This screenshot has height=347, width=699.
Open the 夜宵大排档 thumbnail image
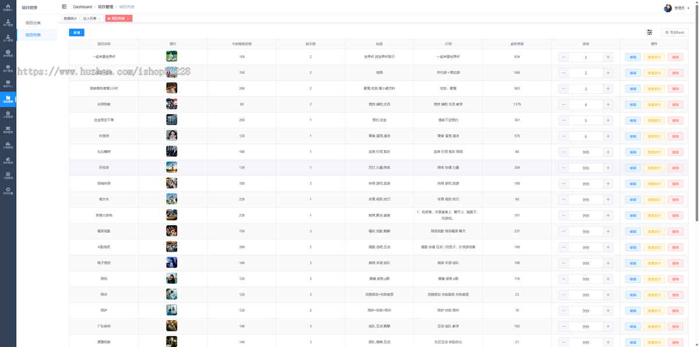172,215
